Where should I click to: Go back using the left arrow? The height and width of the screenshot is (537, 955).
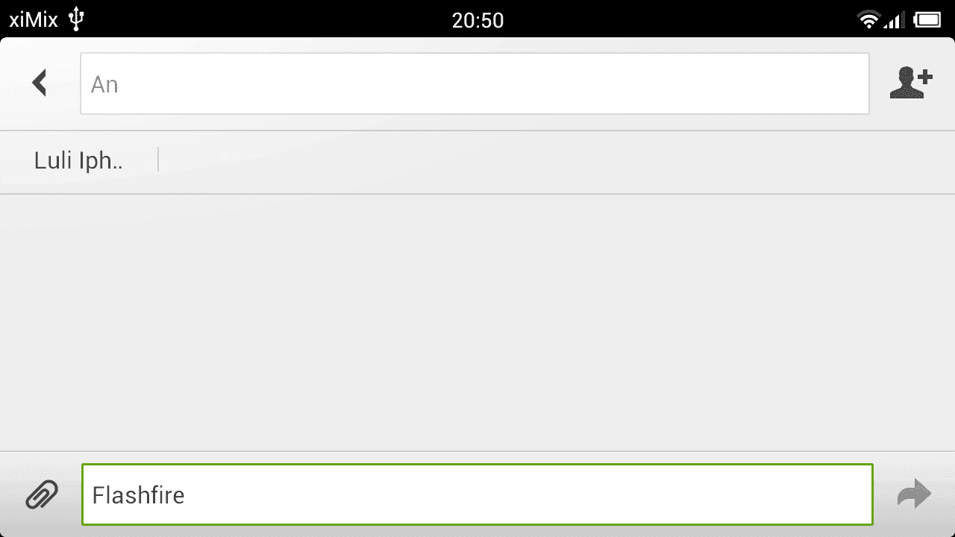(40, 83)
